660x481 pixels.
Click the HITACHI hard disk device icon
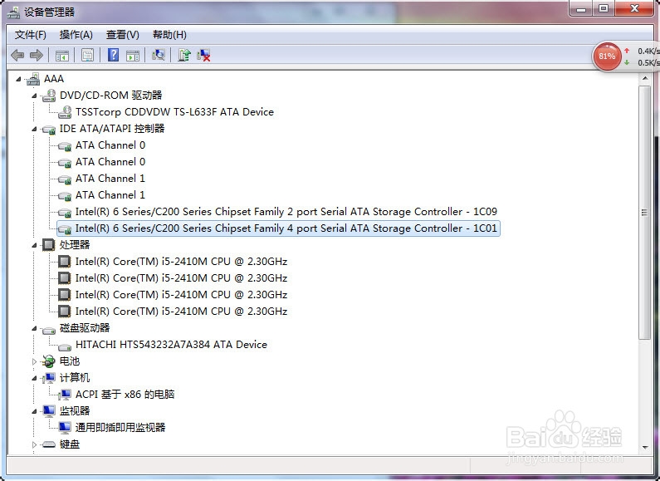[65, 346]
